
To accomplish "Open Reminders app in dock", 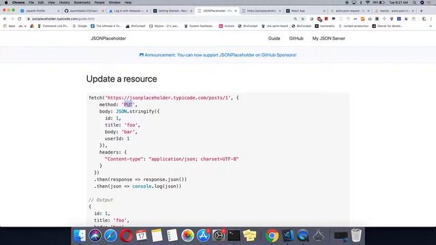I will [172, 235].
